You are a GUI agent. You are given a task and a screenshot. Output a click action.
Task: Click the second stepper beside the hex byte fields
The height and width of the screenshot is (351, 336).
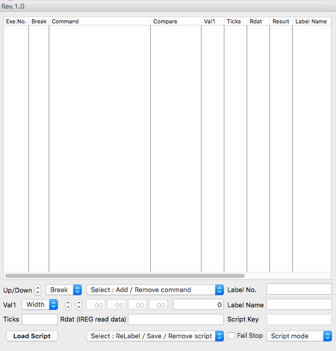click(79, 305)
